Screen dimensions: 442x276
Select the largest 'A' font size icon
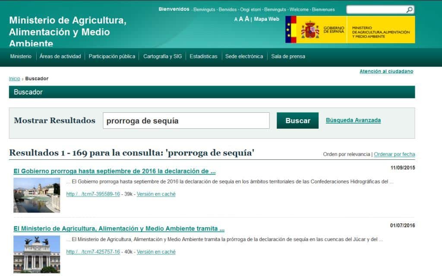[x=247, y=19]
